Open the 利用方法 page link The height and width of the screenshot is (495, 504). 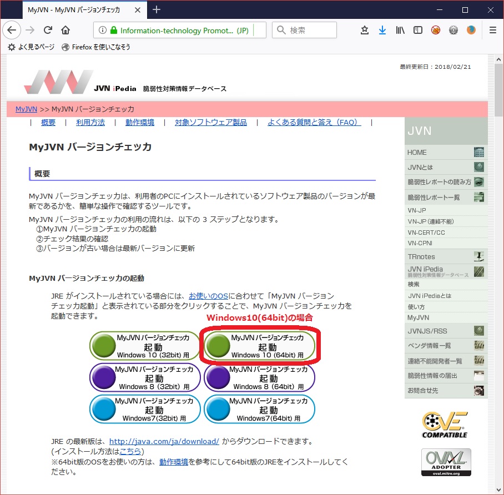coord(90,123)
